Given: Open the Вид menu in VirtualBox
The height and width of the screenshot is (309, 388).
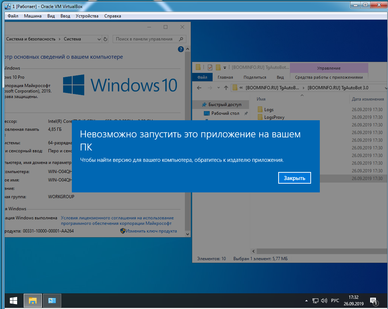Looking at the screenshot, I should (51, 16).
